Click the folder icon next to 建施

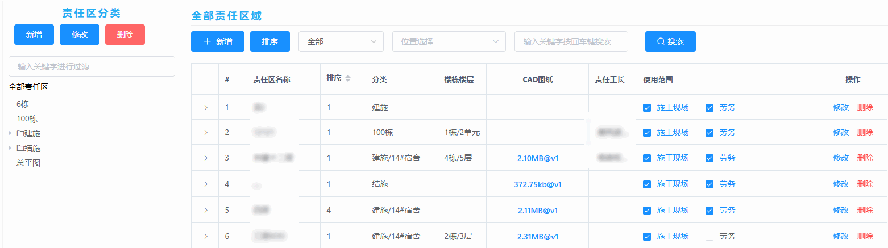(20, 134)
